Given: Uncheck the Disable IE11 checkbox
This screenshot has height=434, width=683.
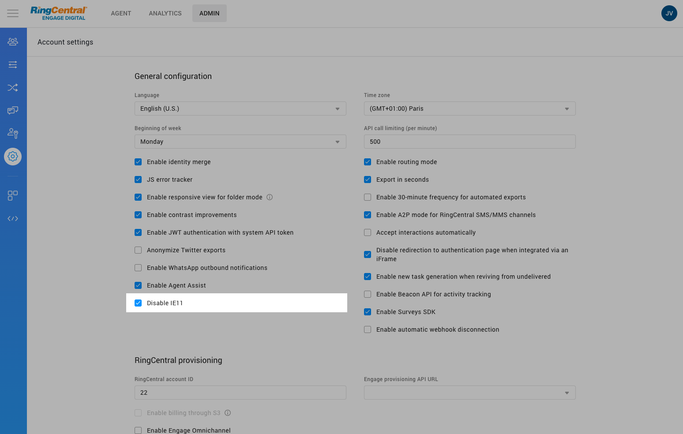Looking at the screenshot, I should [x=138, y=303].
